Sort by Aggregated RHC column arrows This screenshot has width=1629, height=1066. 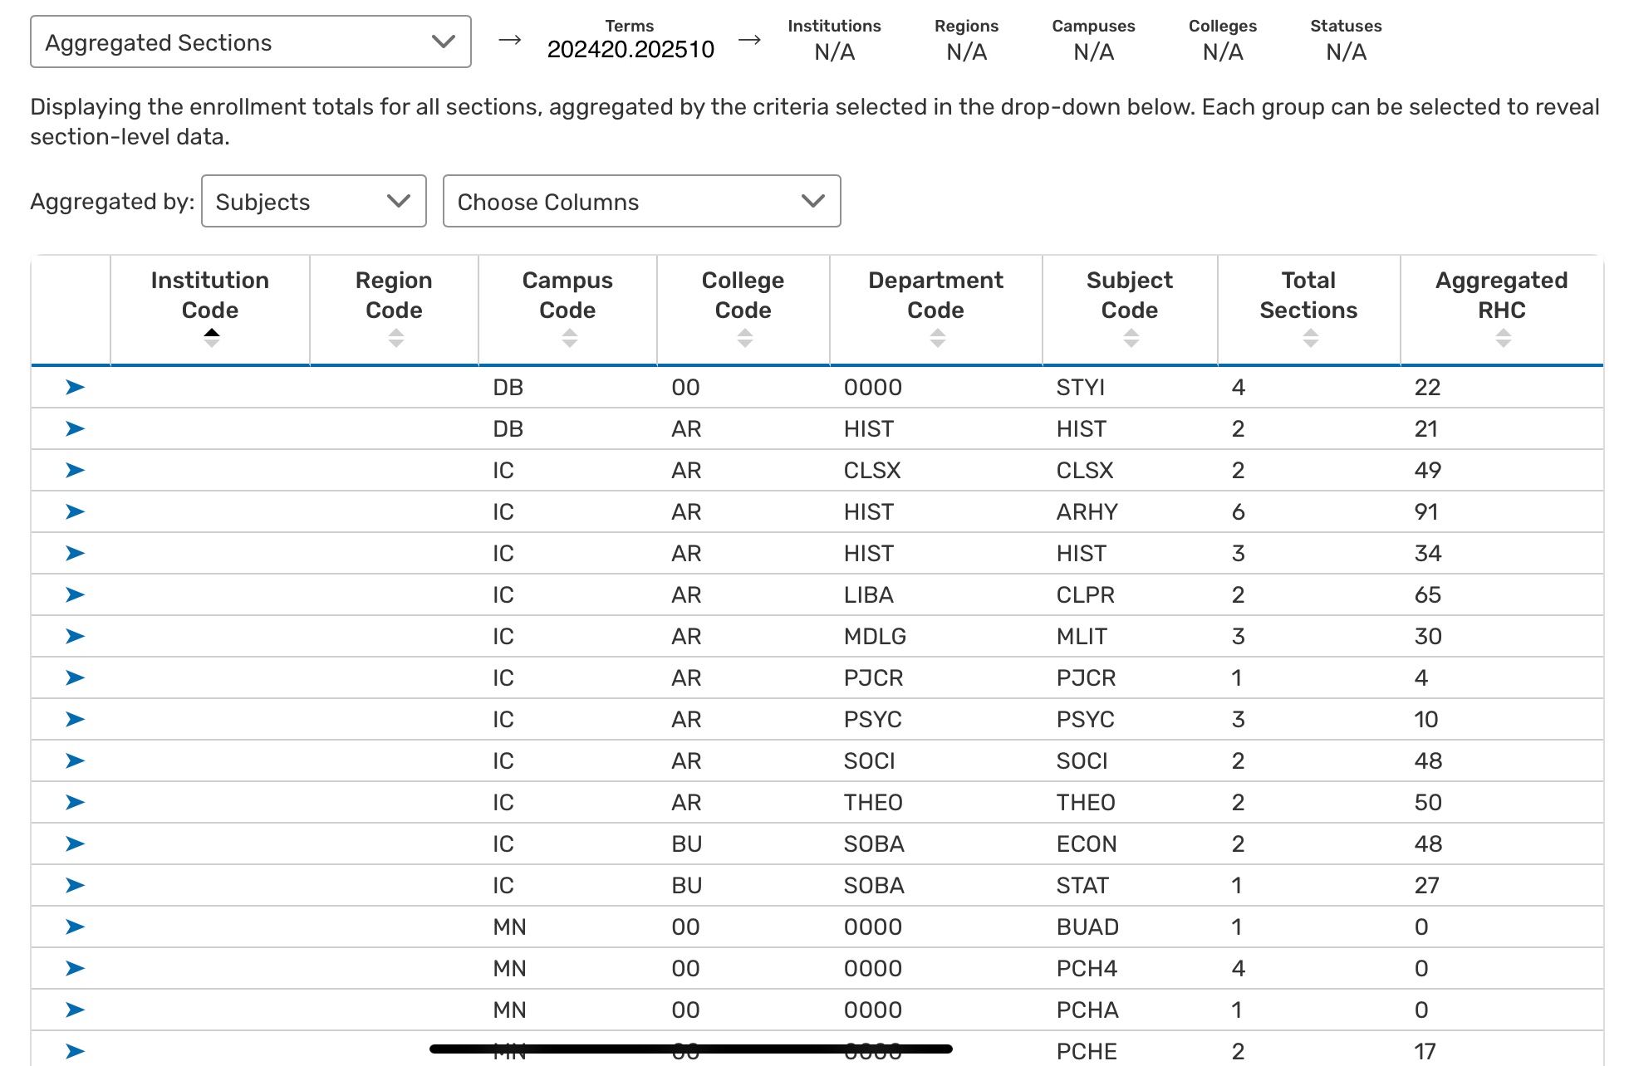(x=1503, y=337)
